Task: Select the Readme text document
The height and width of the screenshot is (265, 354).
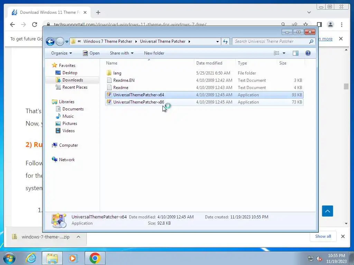Action: pyautogui.click(x=204, y=87)
